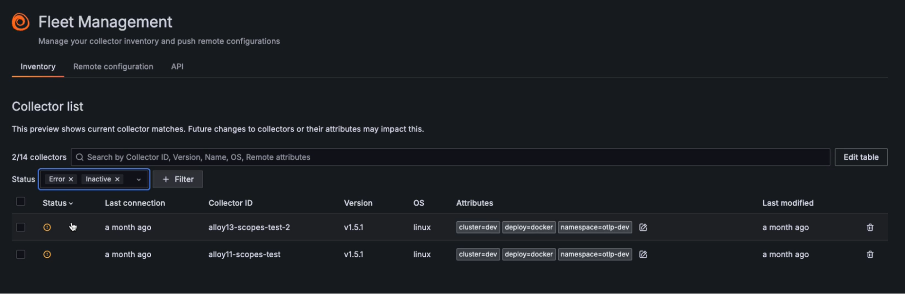This screenshot has height=294, width=905.
Task: Click the warning status icon for alloy13-scopes-test-2
Action: (x=47, y=228)
